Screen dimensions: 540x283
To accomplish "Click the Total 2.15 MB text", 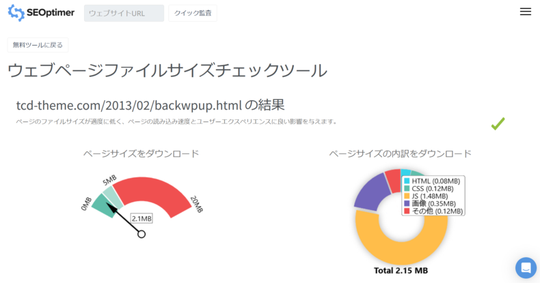I will tap(401, 271).
